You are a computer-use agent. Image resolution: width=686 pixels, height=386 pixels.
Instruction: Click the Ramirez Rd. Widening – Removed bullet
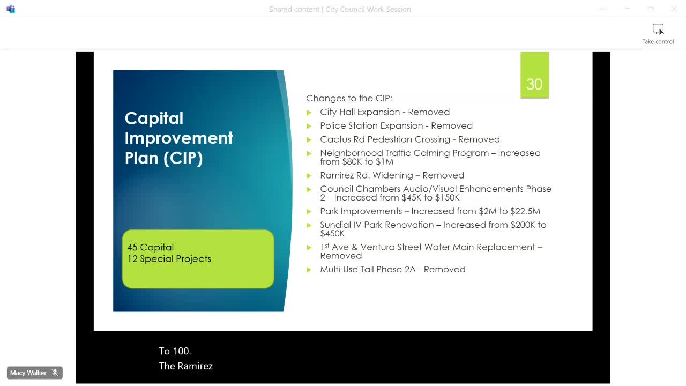(392, 175)
